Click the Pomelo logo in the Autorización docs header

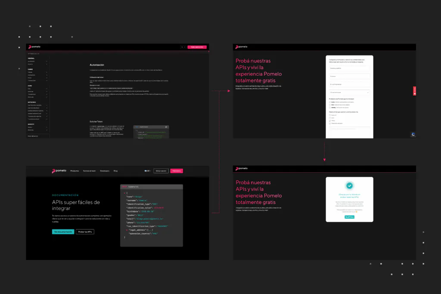tap(34, 47)
